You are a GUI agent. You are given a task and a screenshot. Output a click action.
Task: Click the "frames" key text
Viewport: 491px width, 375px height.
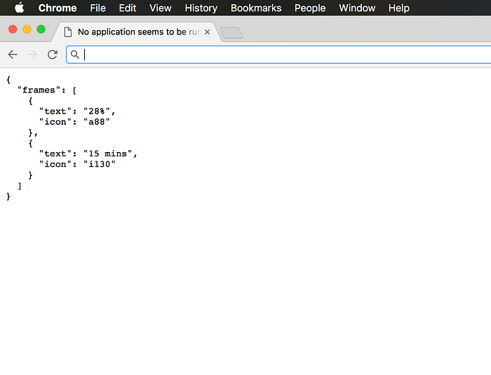[x=39, y=90]
